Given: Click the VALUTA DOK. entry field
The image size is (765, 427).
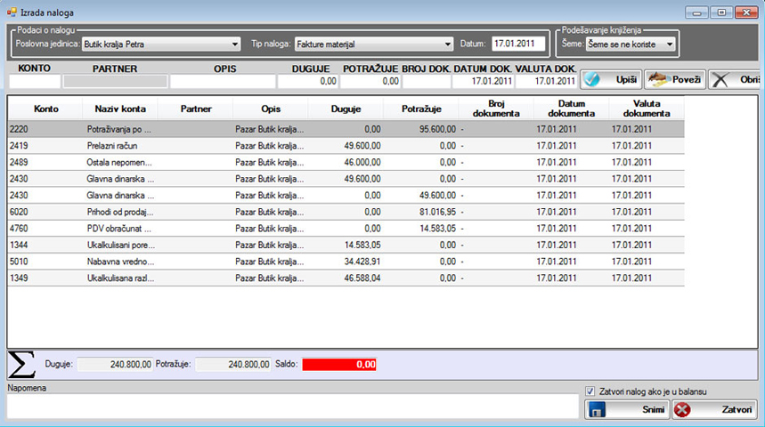Looking at the screenshot, I should click(x=547, y=82).
